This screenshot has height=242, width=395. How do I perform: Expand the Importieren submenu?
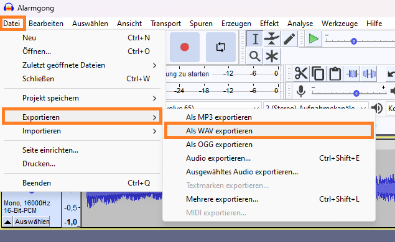click(x=82, y=131)
